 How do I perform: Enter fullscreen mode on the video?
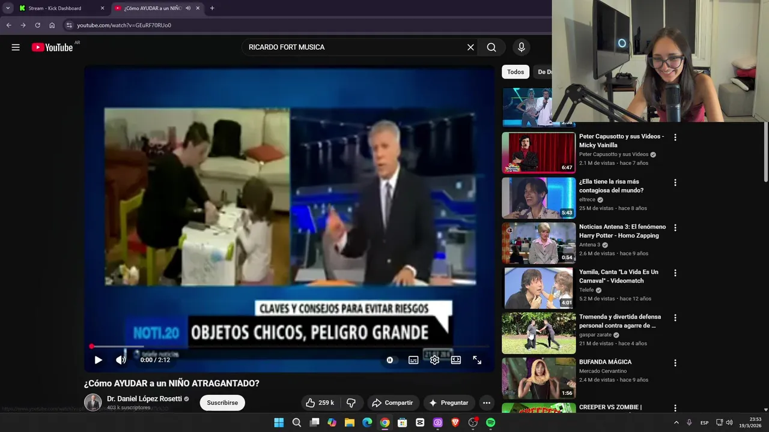(477, 360)
